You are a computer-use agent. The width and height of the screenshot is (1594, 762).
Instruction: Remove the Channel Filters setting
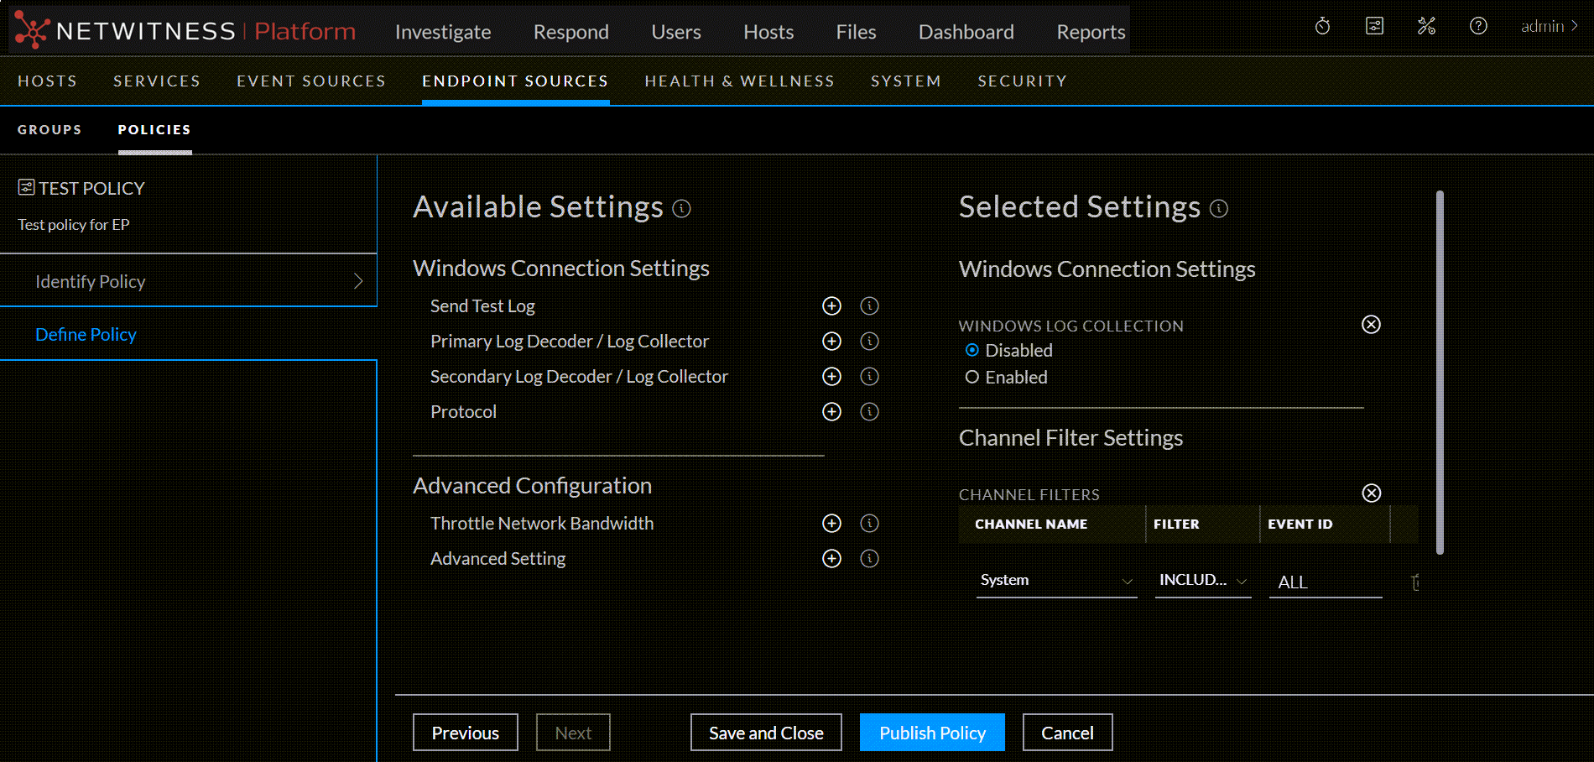[1371, 493]
